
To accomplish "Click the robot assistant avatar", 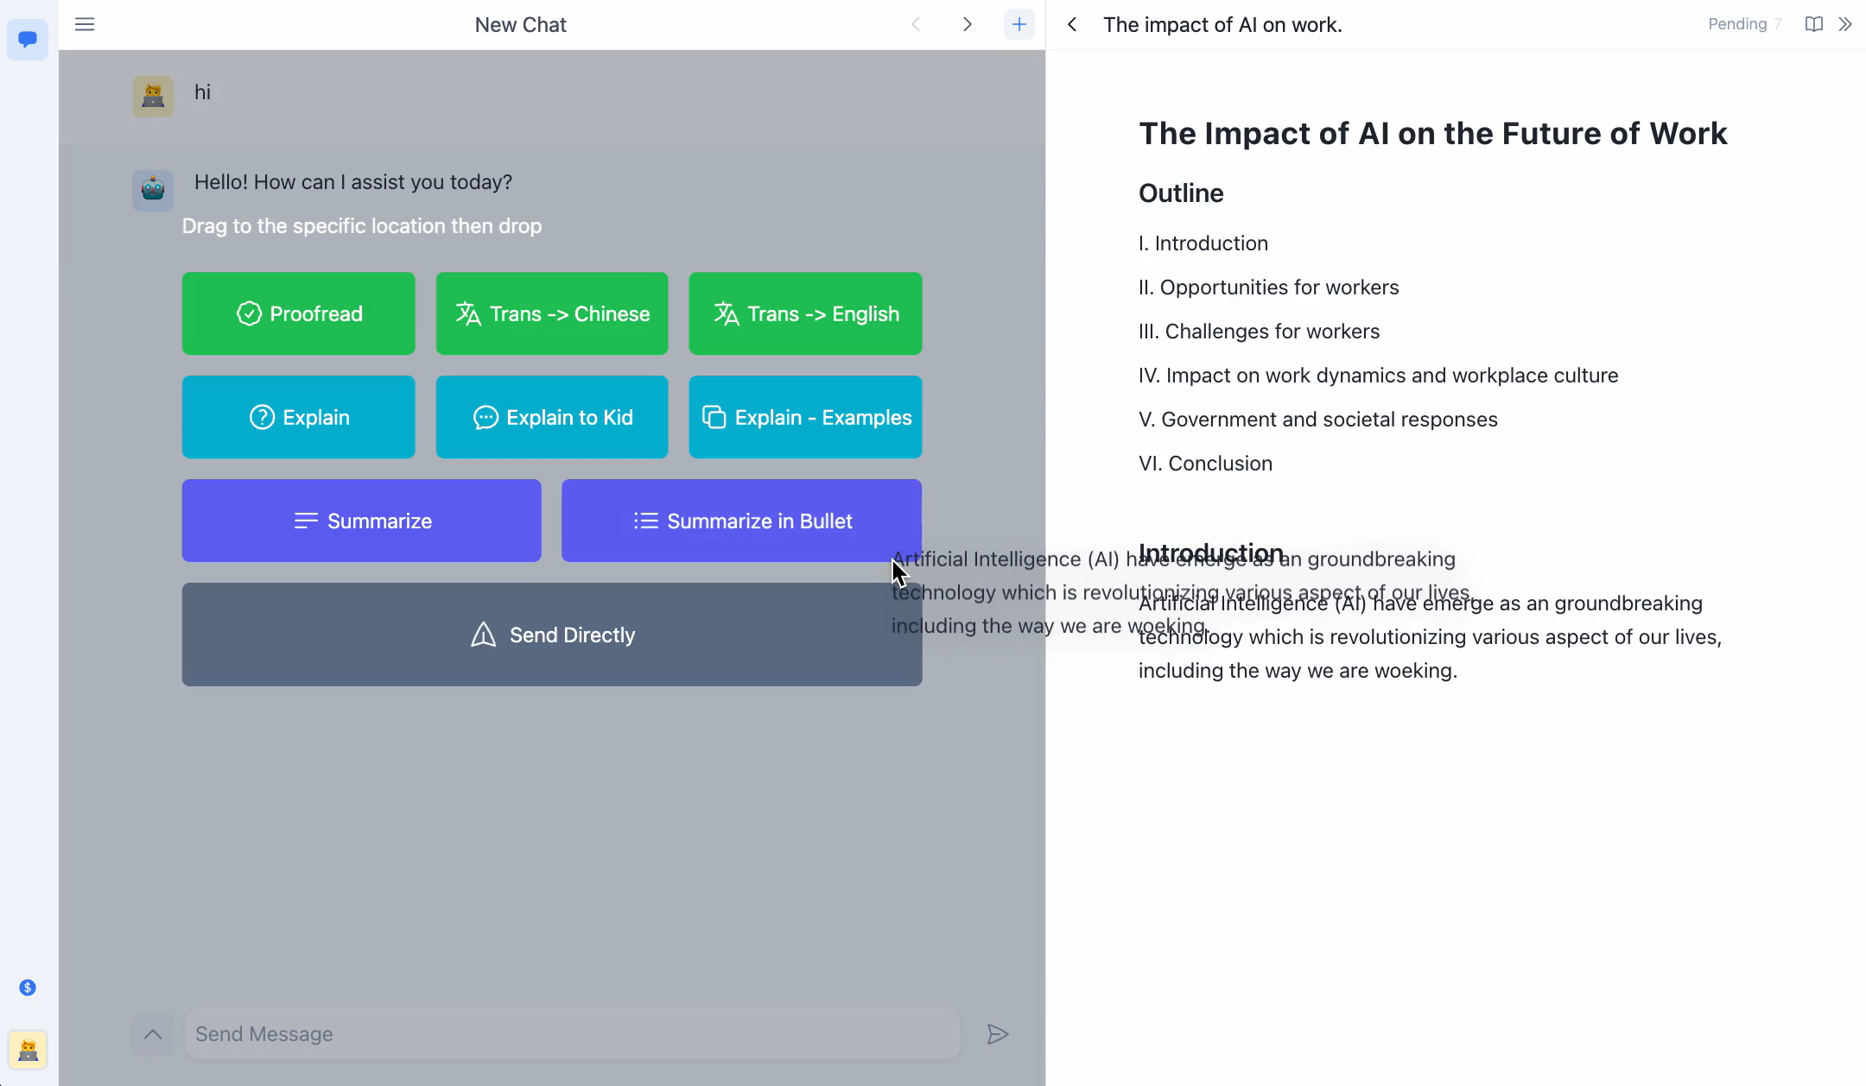I will tap(153, 189).
